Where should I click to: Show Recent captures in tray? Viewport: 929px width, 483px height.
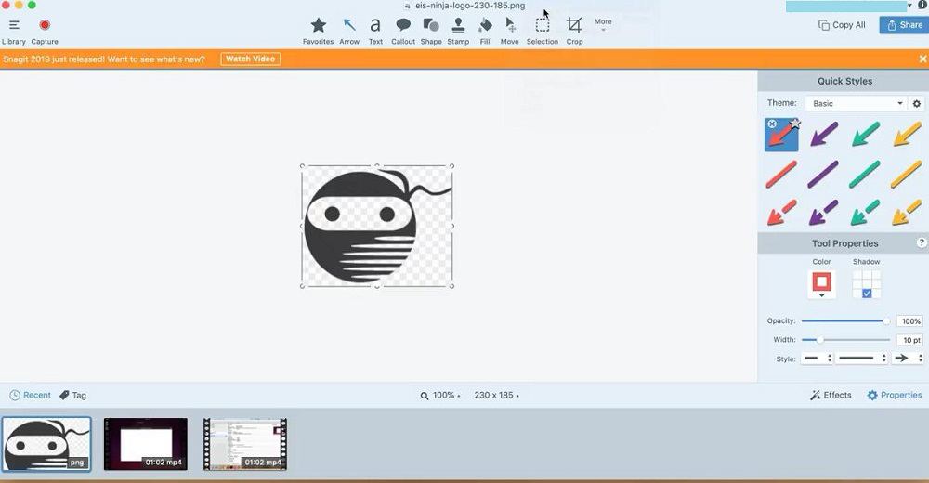point(31,396)
